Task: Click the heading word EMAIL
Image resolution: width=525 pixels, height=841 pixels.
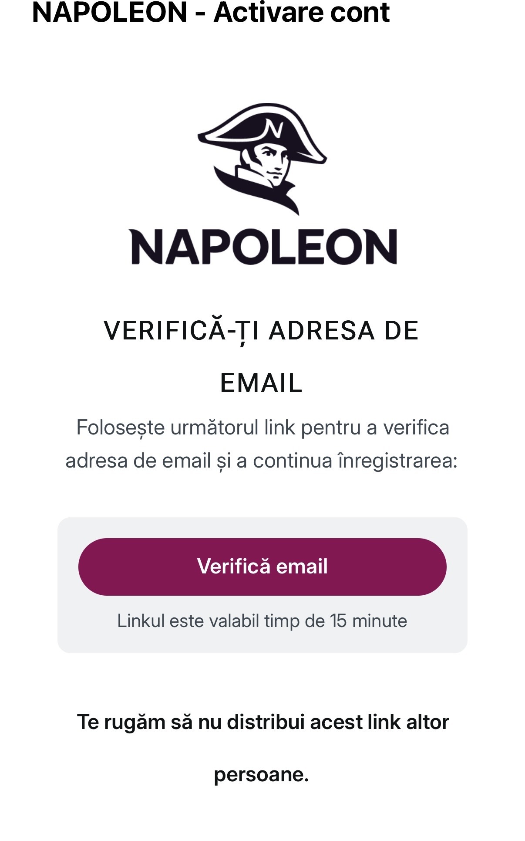Action: point(261,383)
